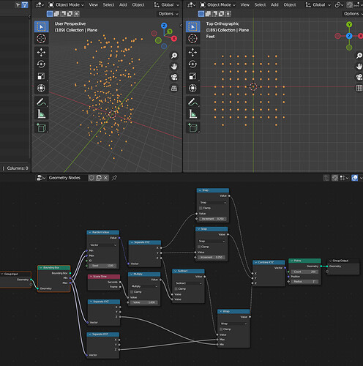This screenshot has height=366, width=363.
Task: Toggle fake user shield for Geometry Nodes
Action: (x=91, y=178)
